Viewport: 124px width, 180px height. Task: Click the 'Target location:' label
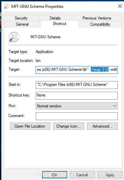[21, 61]
